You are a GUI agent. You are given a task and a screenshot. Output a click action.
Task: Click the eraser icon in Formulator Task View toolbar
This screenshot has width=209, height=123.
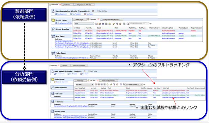(x=114, y=24)
